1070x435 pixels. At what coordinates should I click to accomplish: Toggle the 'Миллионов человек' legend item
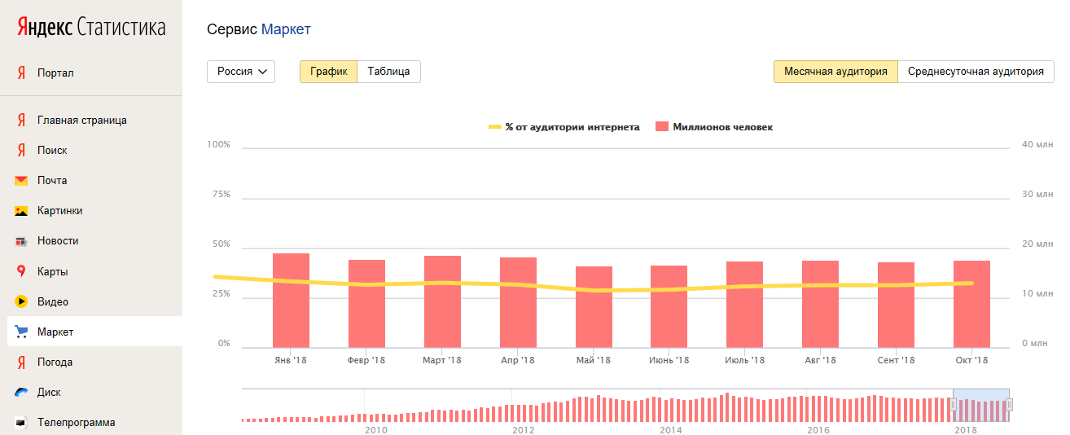(x=714, y=127)
